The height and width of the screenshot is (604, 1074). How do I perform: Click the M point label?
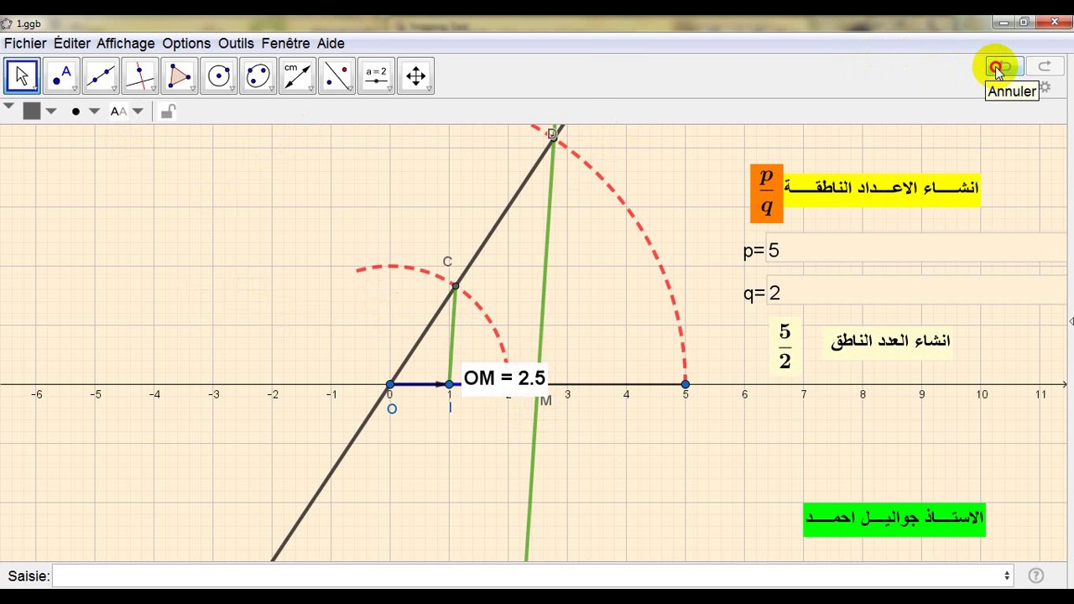coord(545,401)
